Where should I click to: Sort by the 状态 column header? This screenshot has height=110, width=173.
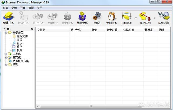click(98, 30)
